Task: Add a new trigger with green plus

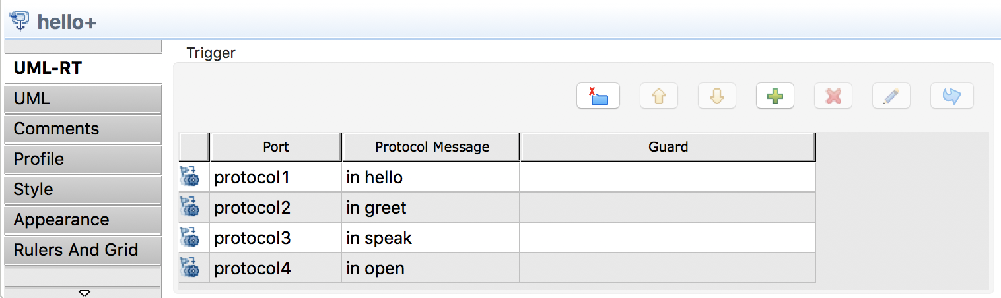Action: tap(775, 96)
